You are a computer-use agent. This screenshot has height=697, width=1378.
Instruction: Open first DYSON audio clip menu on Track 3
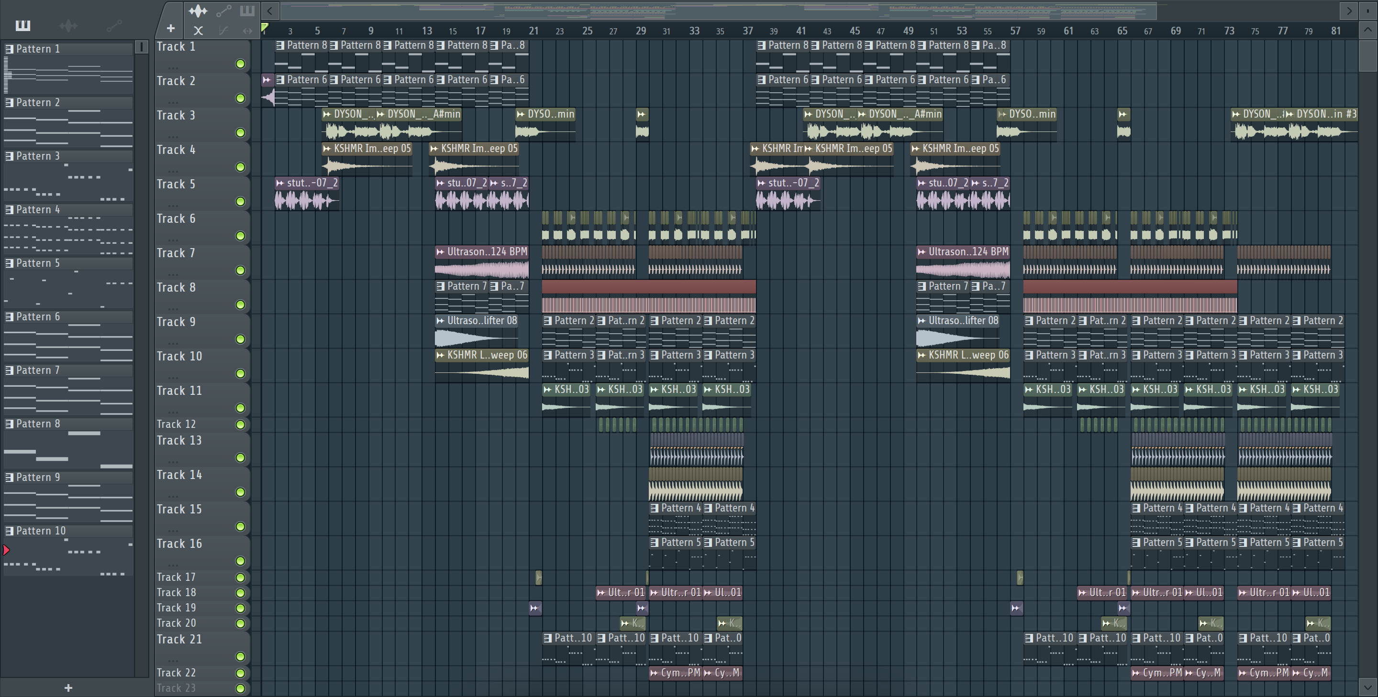point(327,114)
